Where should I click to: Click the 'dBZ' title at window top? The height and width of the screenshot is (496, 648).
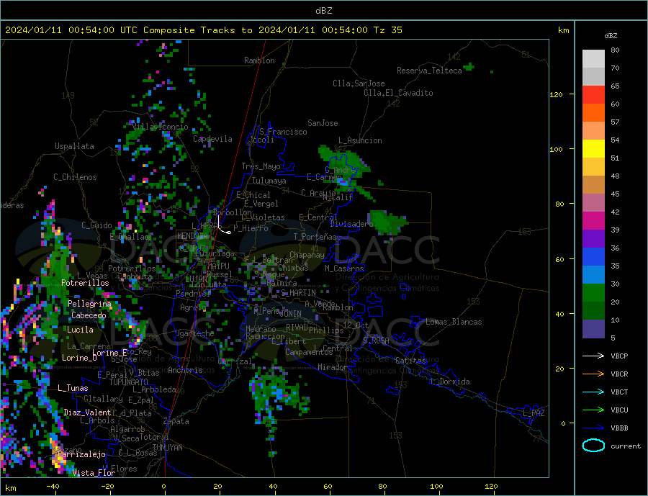click(323, 11)
